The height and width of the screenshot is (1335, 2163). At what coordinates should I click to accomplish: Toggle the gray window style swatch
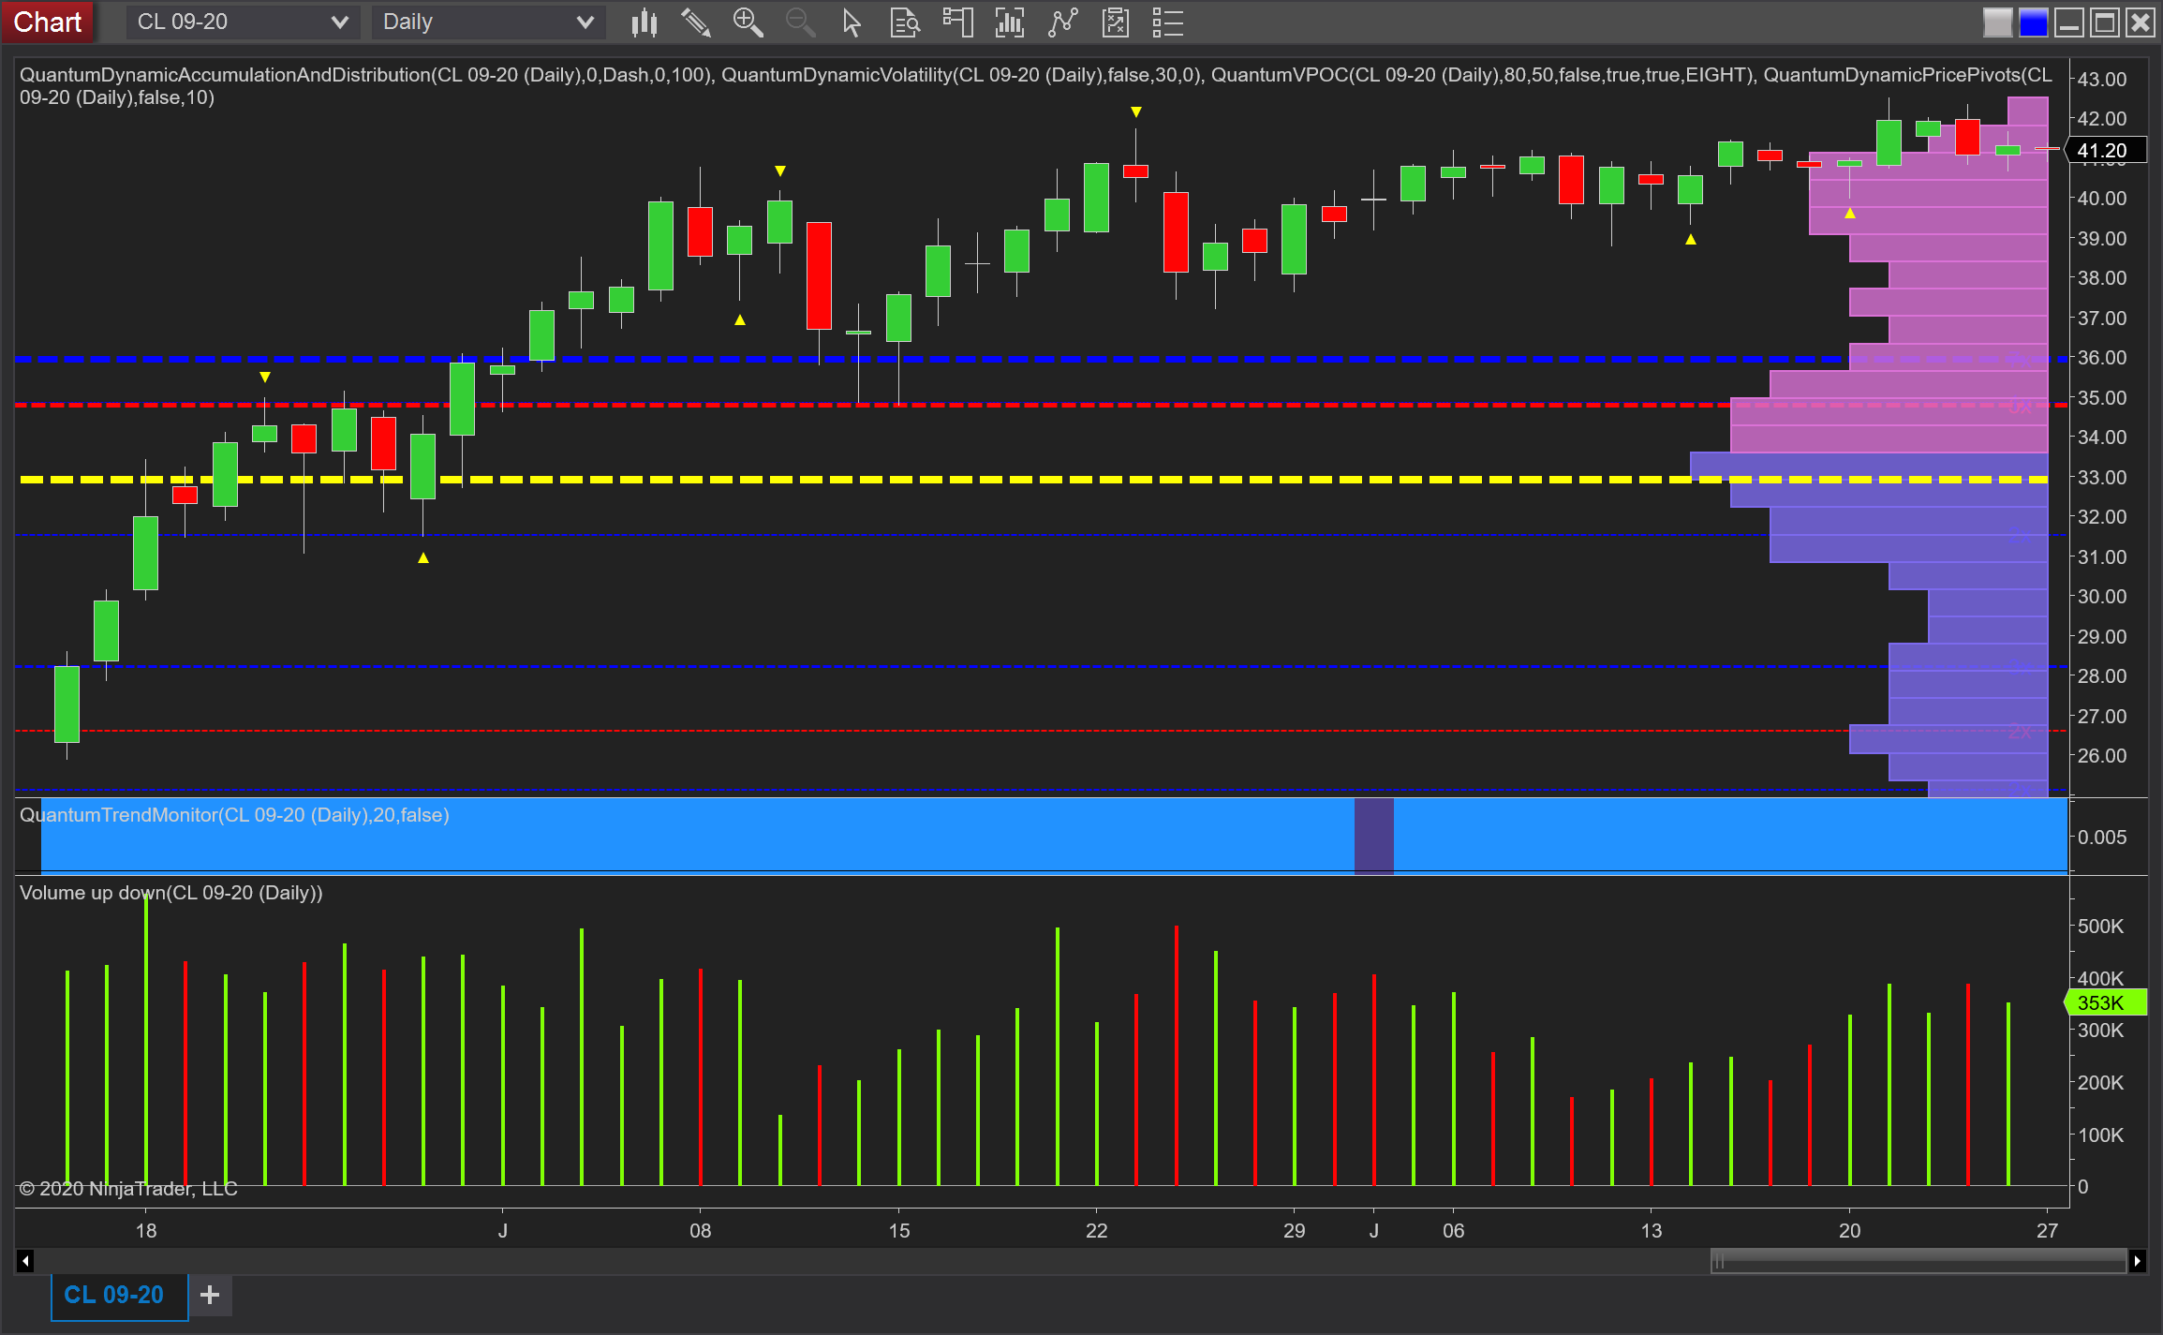tap(1996, 22)
